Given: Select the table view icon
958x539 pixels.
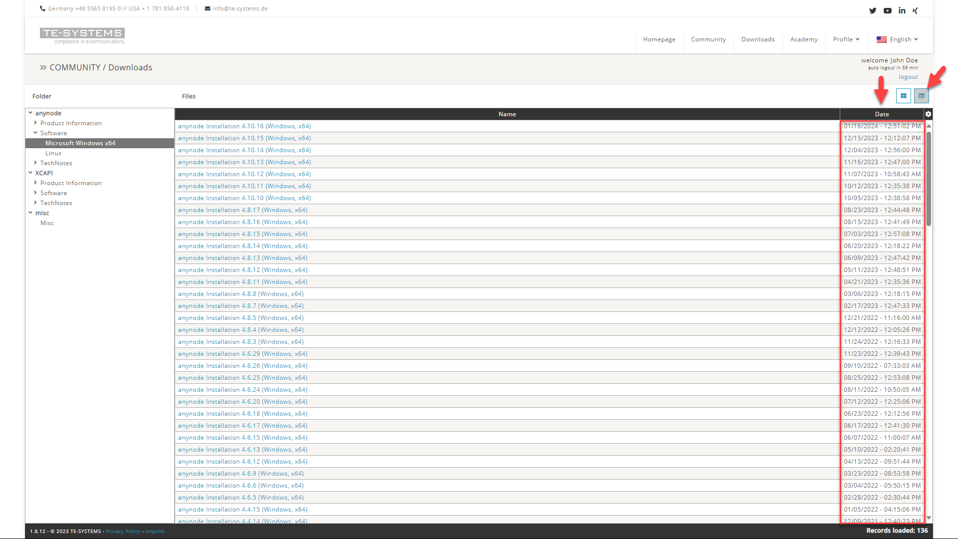Looking at the screenshot, I should (x=921, y=96).
